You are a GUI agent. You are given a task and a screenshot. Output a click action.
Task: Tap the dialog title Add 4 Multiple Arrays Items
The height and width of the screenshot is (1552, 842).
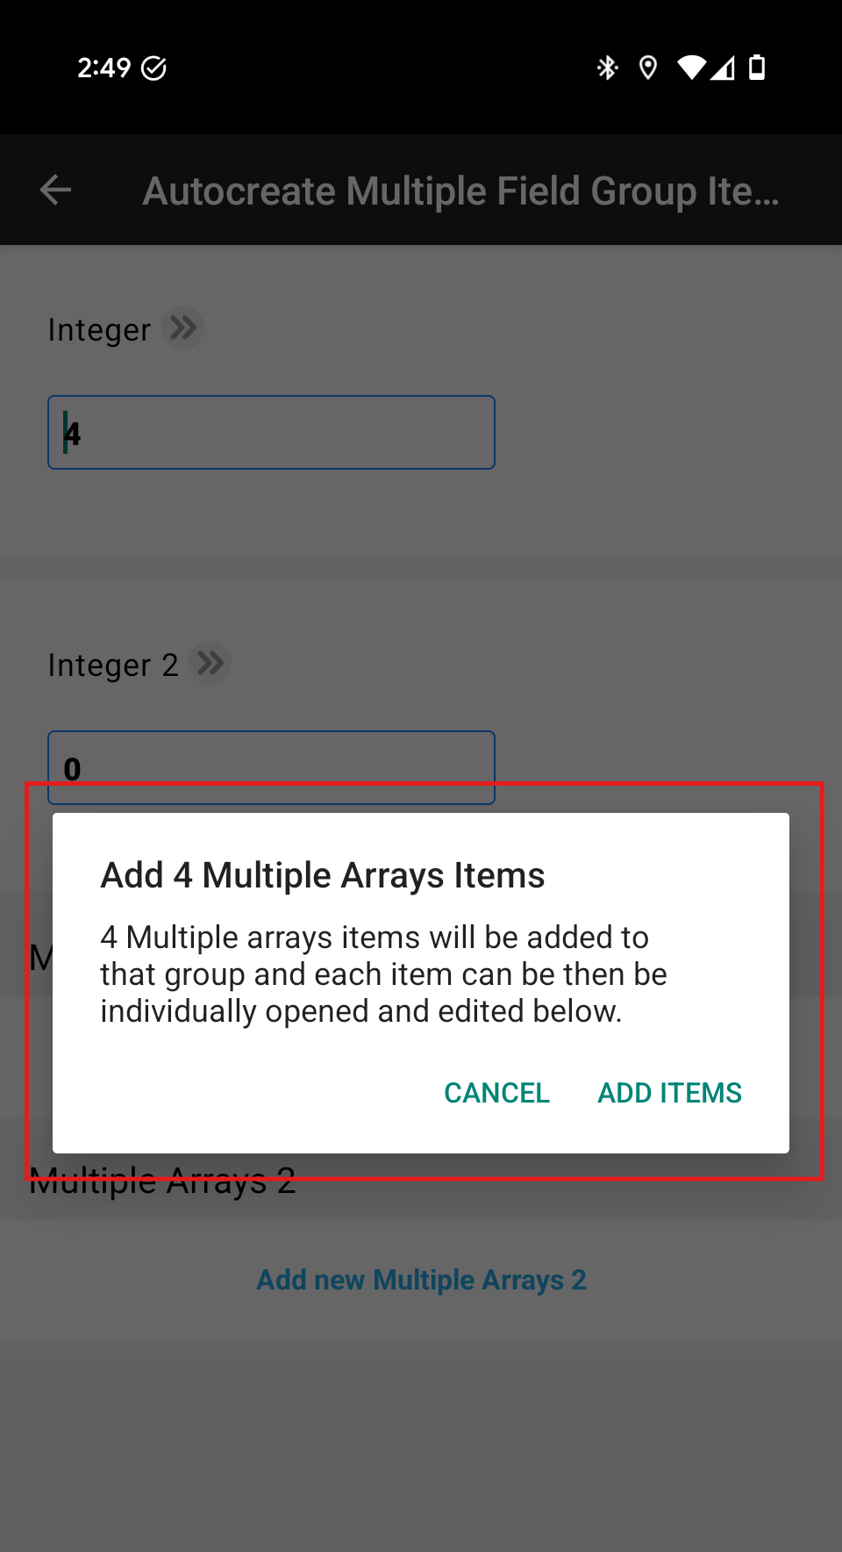[x=323, y=875]
